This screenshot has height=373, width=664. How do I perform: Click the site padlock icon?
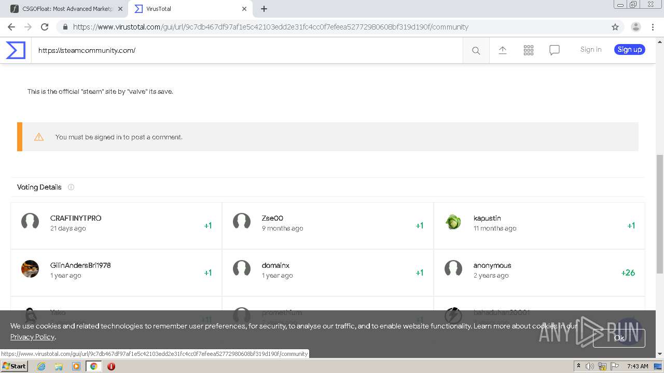65,27
